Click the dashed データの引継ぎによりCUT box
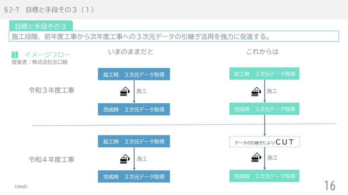This screenshot has height=195, width=348. pyautogui.click(x=264, y=142)
